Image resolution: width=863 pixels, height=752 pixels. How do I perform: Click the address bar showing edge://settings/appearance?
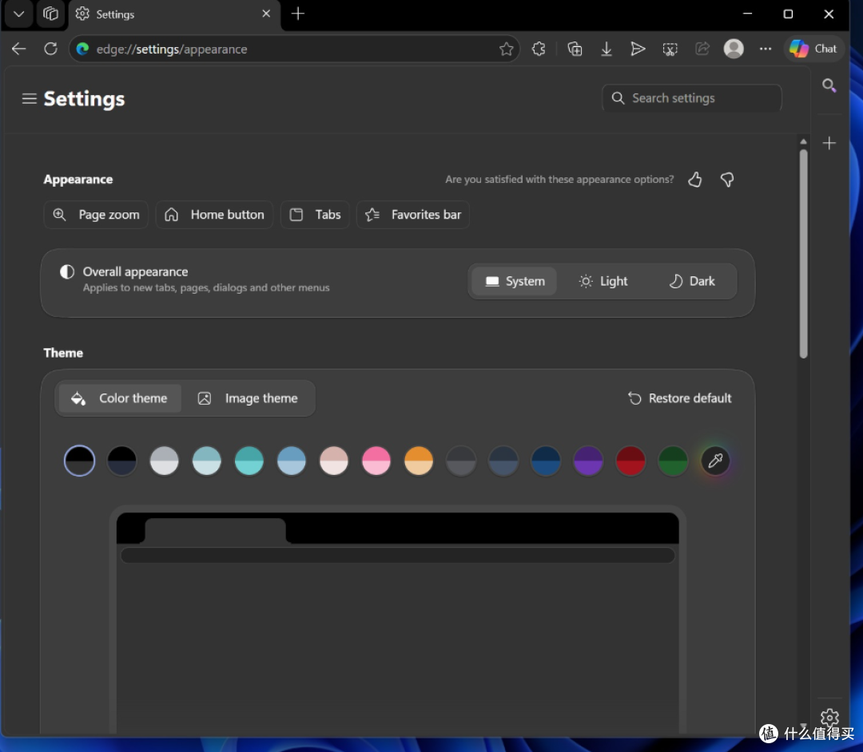pos(294,49)
